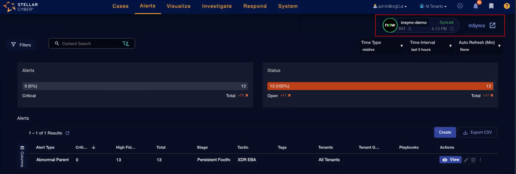This screenshot has width=516, height=174.
Task: Click the InSyncs external link icon
Action: (493, 25)
